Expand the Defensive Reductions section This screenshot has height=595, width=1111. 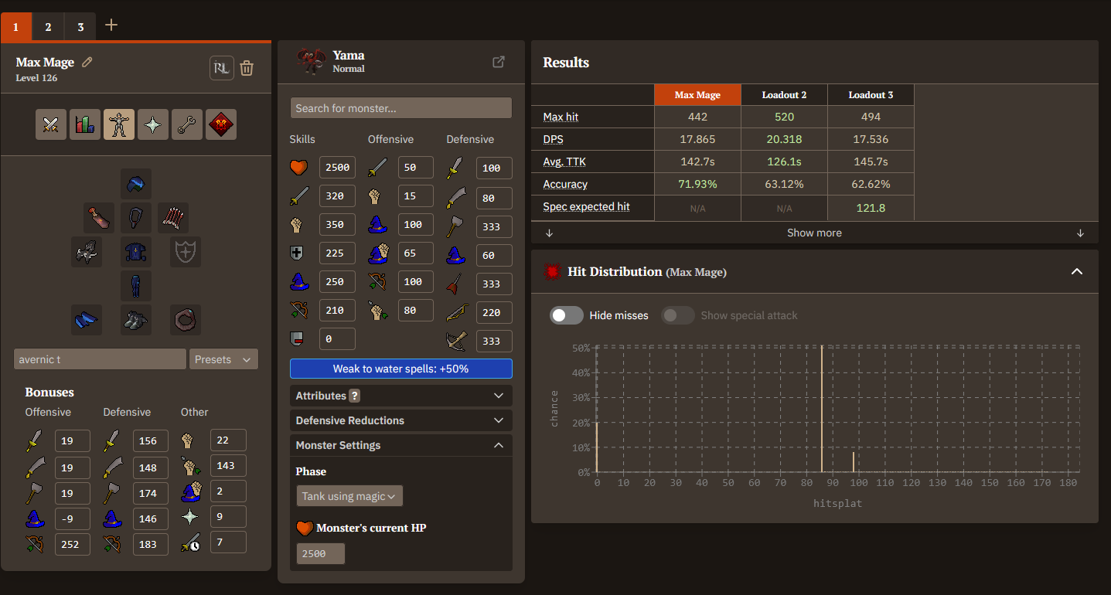(401, 420)
